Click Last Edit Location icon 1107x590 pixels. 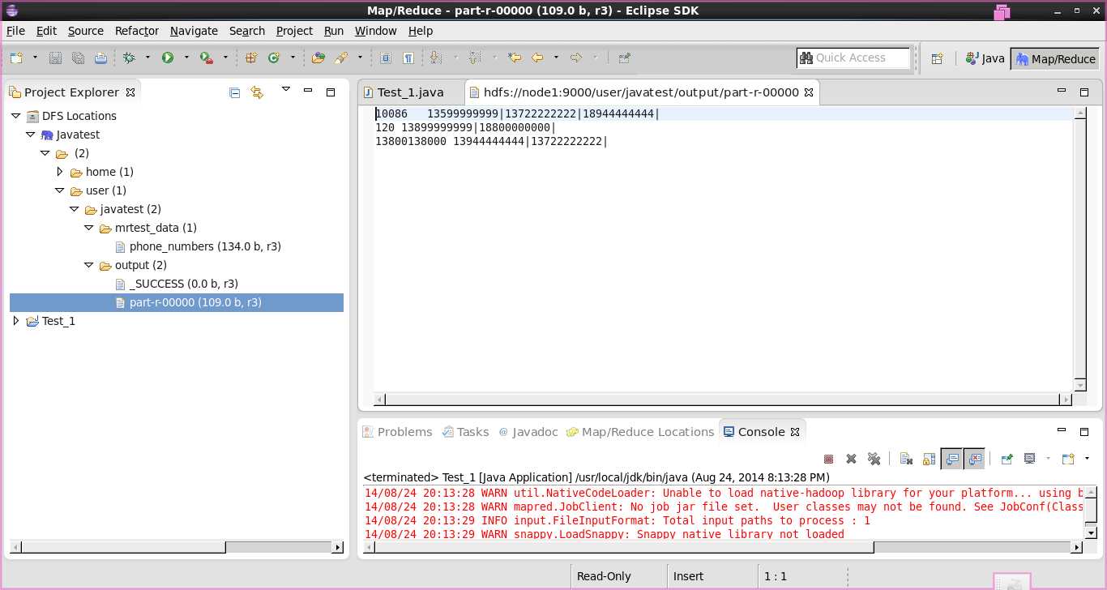(x=515, y=58)
